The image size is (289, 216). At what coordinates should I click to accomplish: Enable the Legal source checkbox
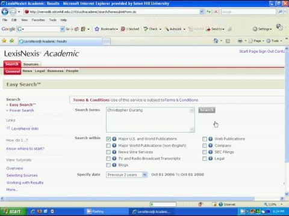pyautogui.click(x=205, y=159)
